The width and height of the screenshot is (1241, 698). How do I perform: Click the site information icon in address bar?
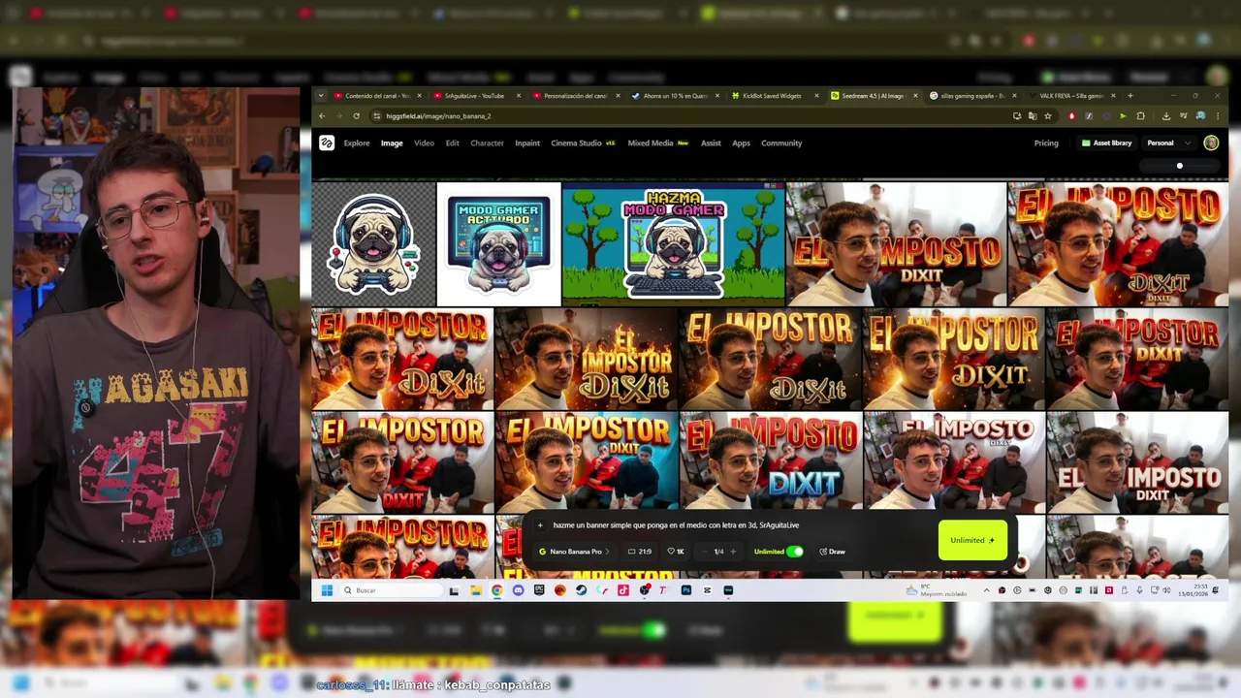tap(376, 115)
